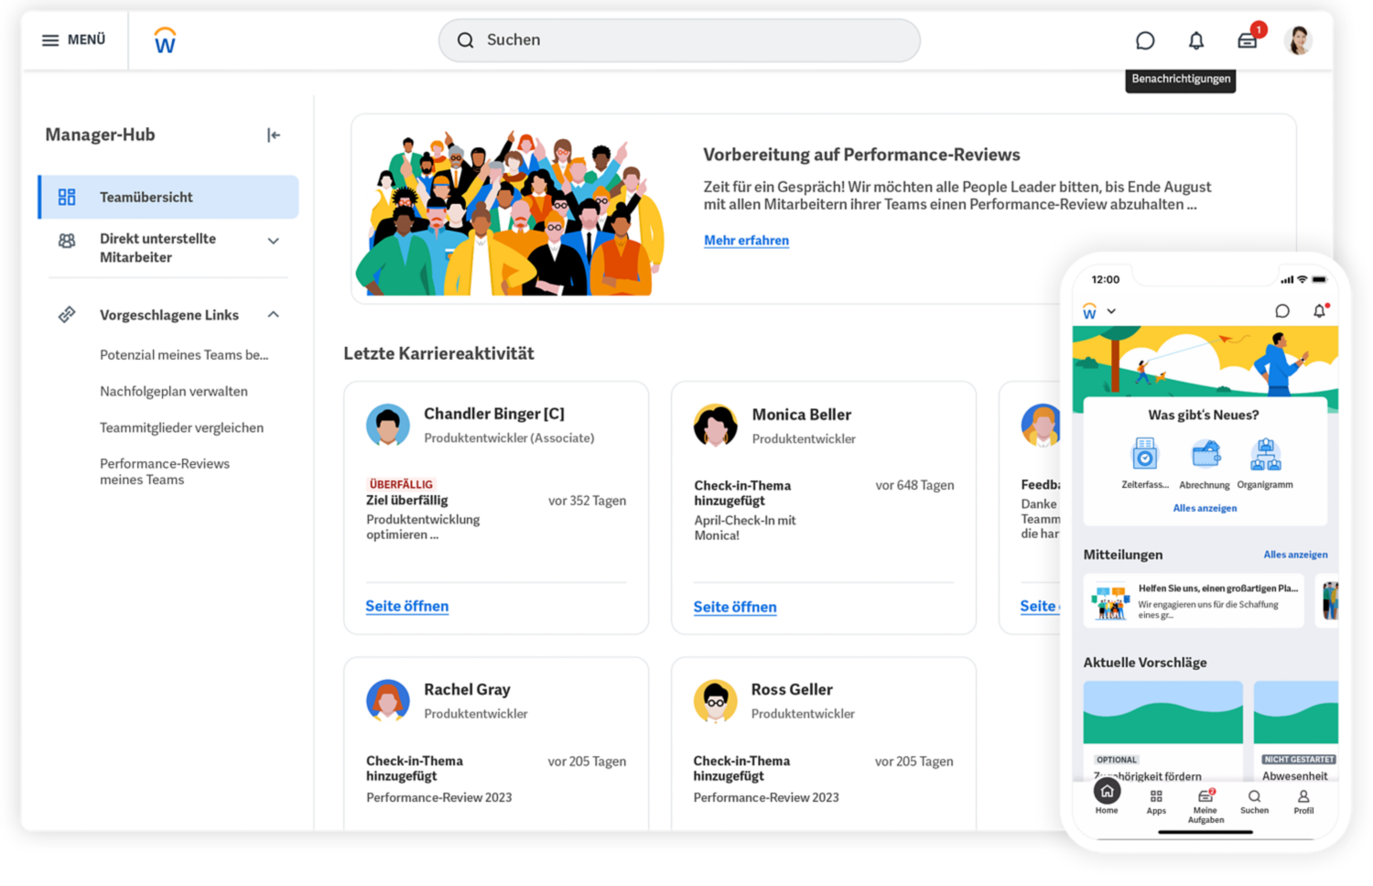Click the name Rachel Gray
The image size is (1373, 886).
pos(467,689)
